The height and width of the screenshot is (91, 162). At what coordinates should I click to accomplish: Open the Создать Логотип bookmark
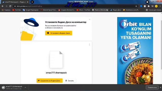pos(66,10)
